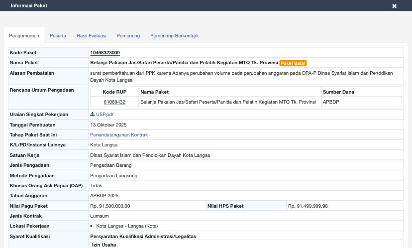The image size is (412, 248).
Task: Open RUP code 61089432 link
Action: pyautogui.click(x=114, y=102)
